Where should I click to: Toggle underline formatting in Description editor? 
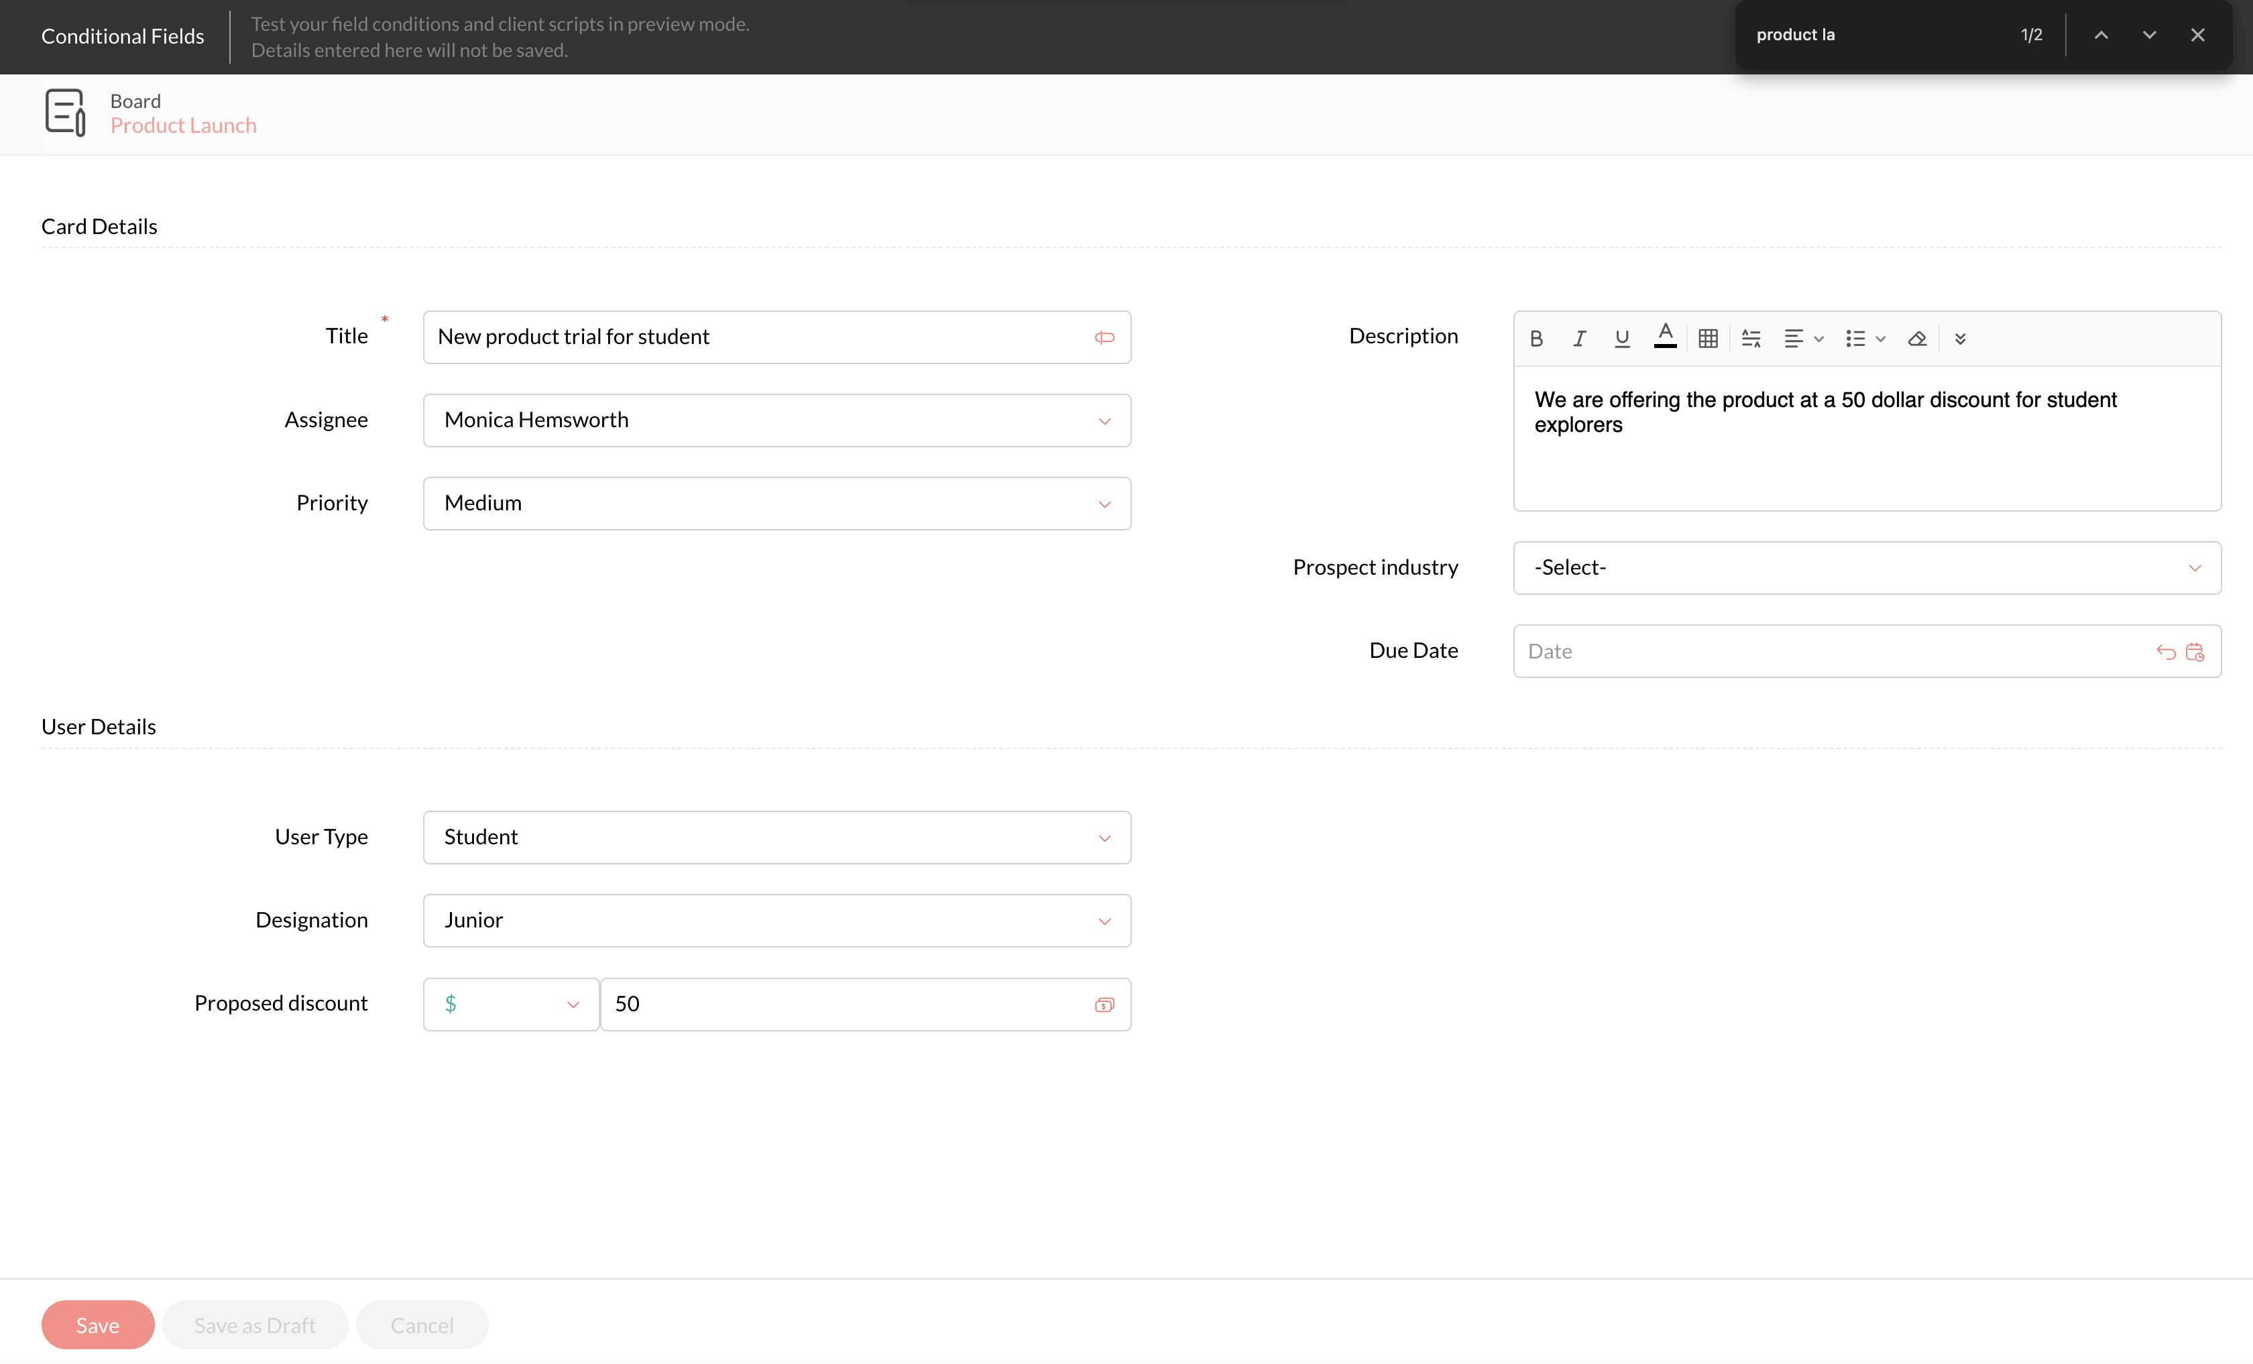tap(1622, 339)
